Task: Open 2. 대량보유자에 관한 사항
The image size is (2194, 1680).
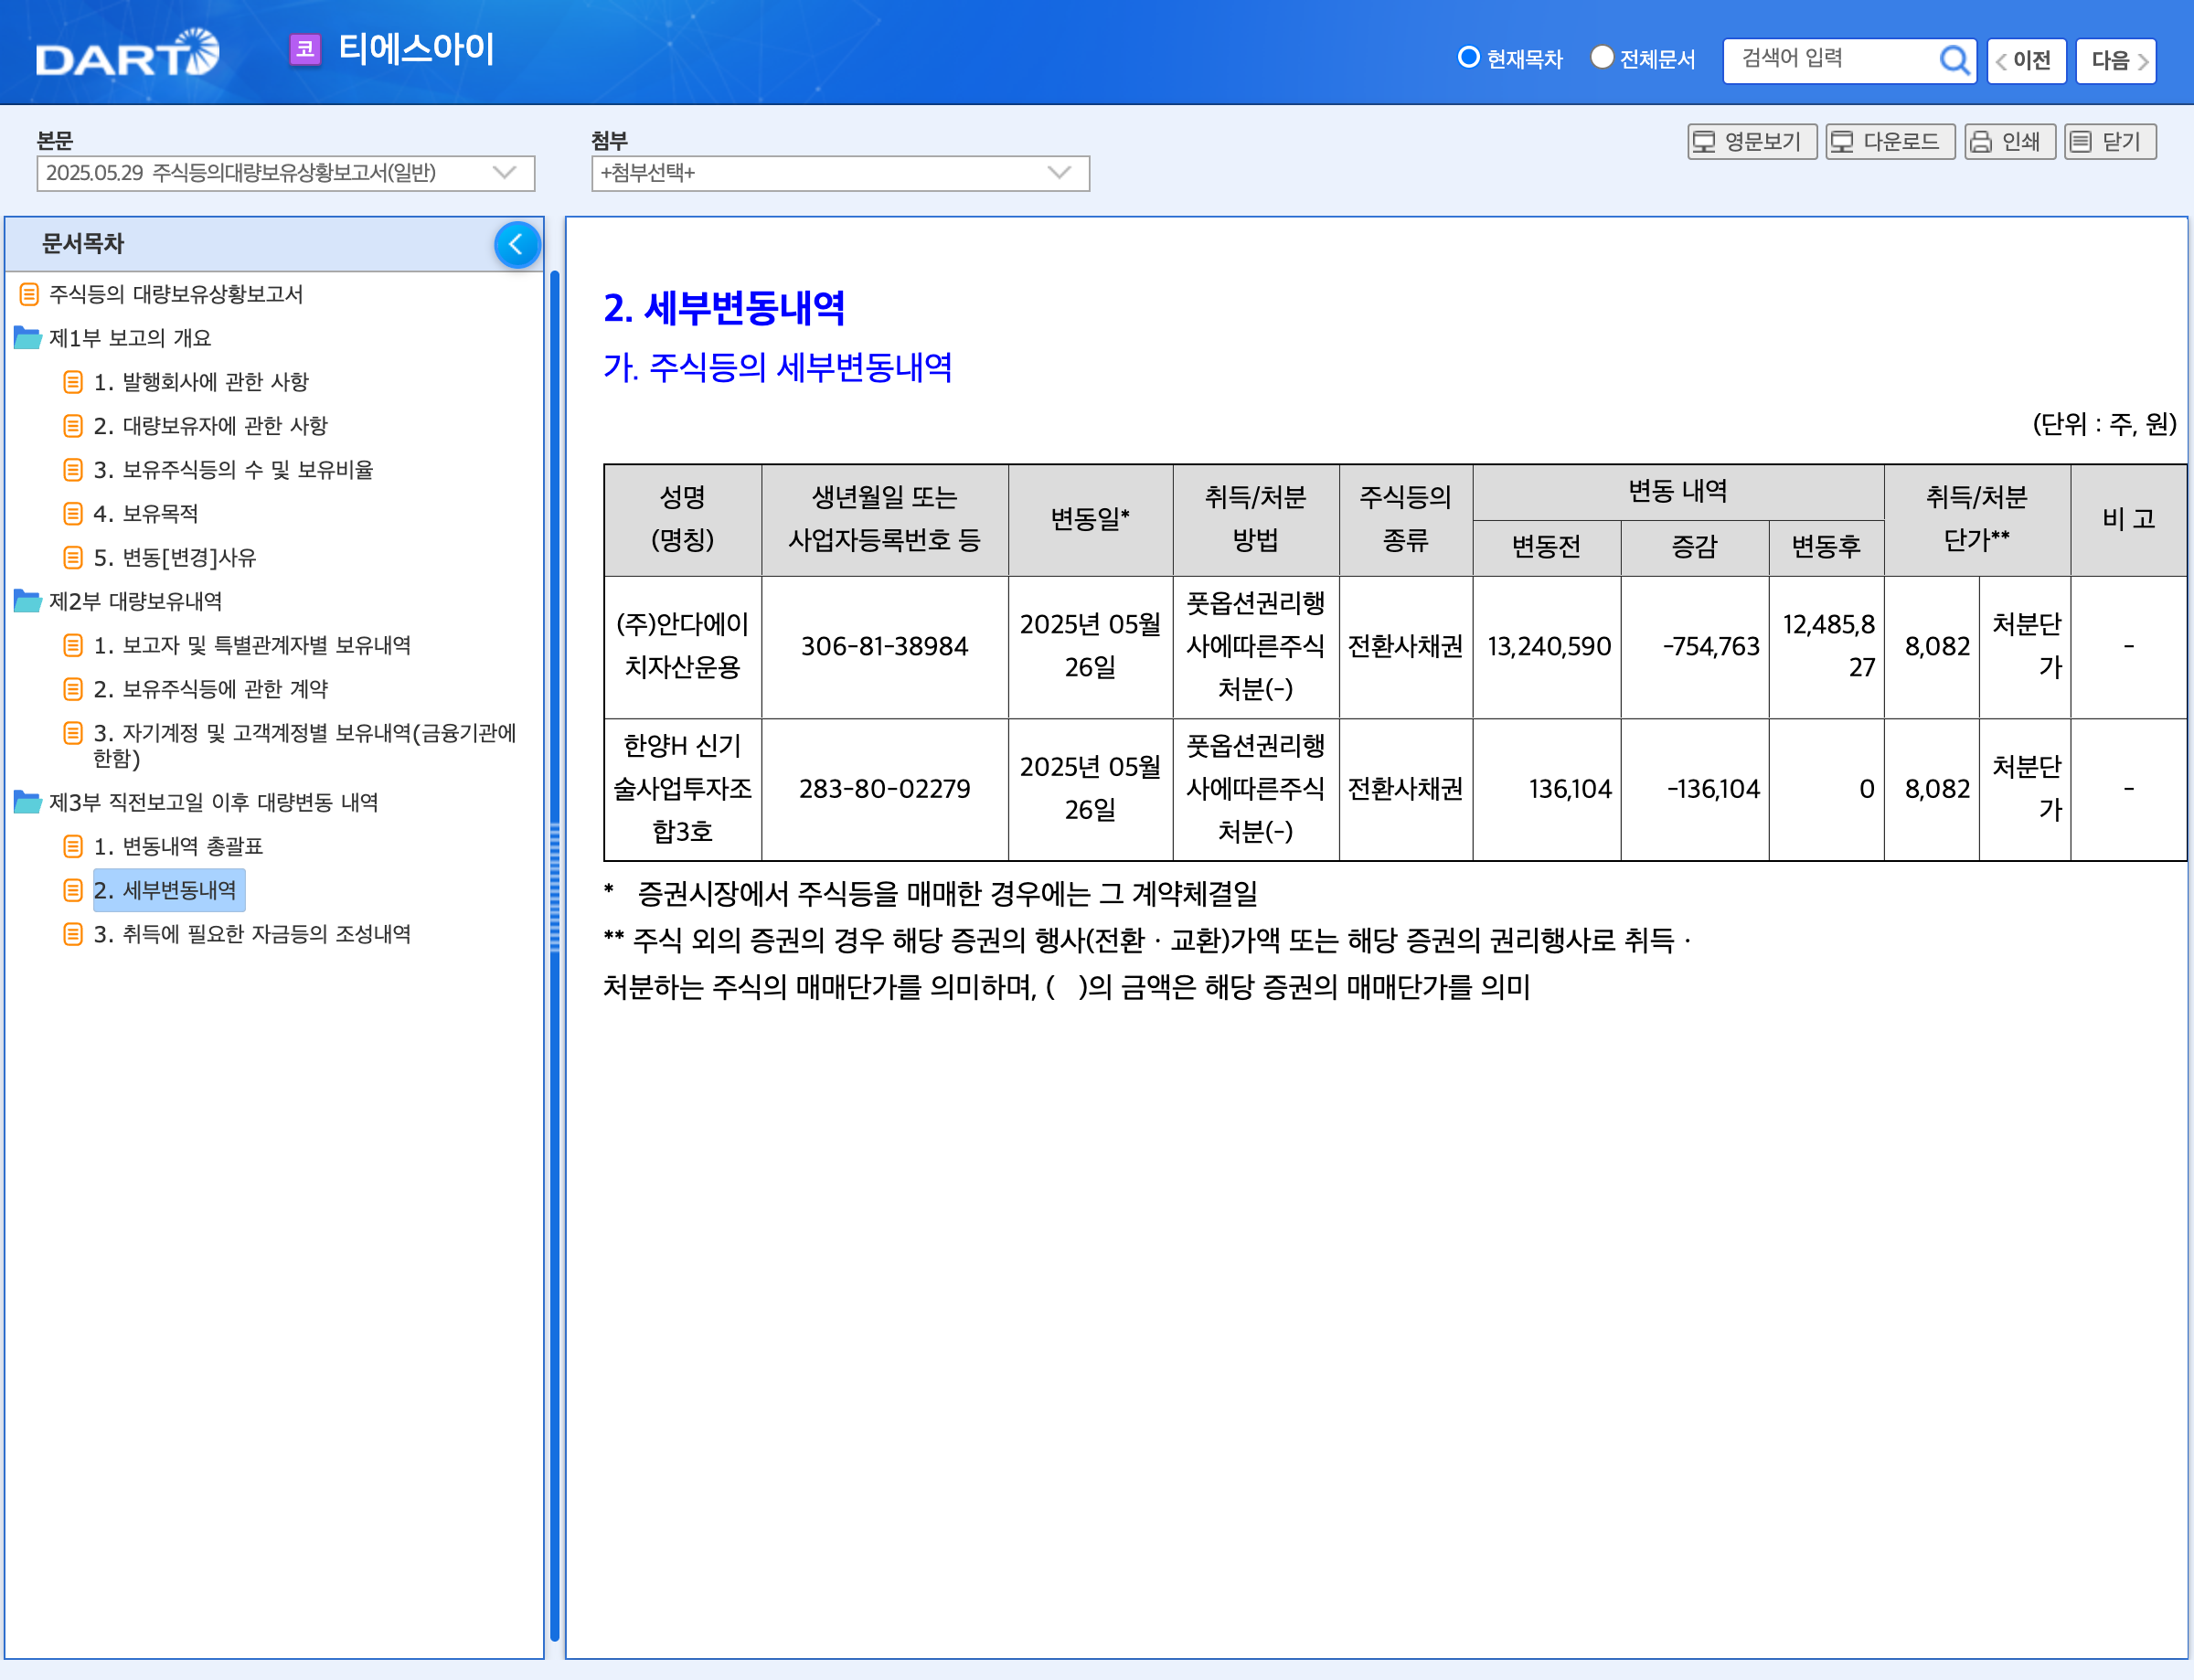Action: (210, 426)
